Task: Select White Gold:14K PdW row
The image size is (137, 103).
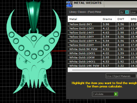Action: click(102, 66)
